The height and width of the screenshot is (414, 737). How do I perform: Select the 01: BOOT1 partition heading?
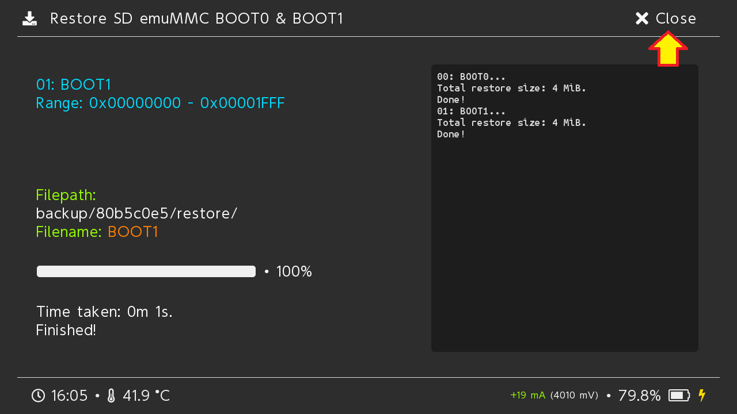[x=74, y=85]
